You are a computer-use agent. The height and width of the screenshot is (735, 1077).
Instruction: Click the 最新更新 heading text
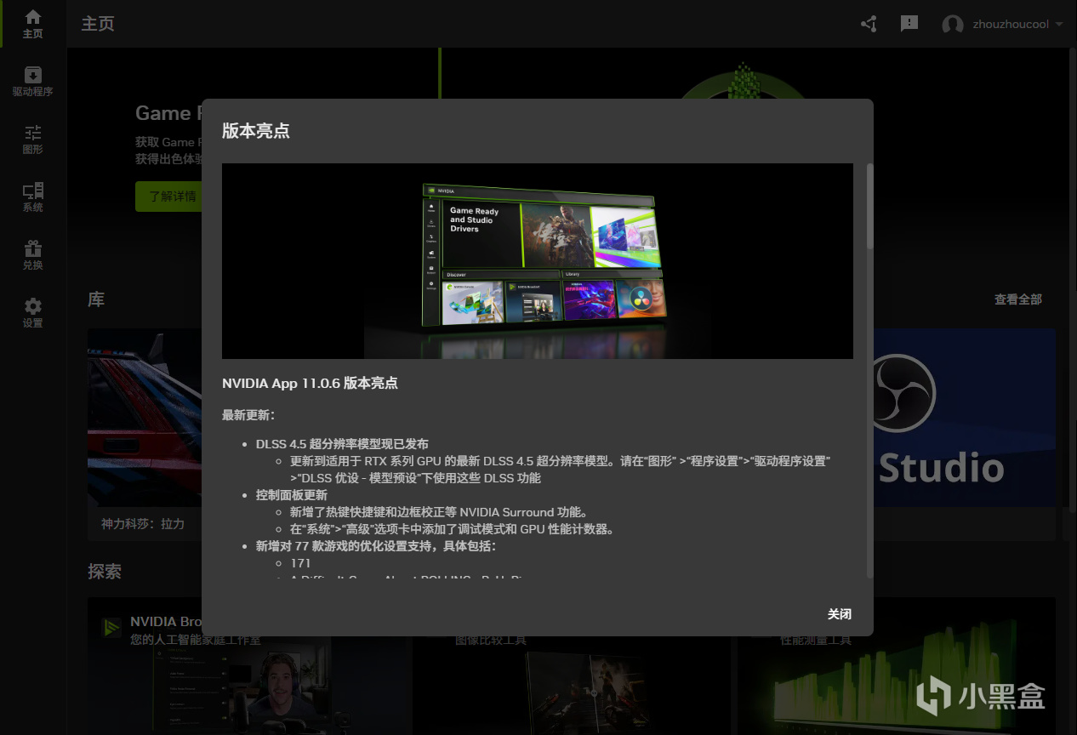coord(248,415)
